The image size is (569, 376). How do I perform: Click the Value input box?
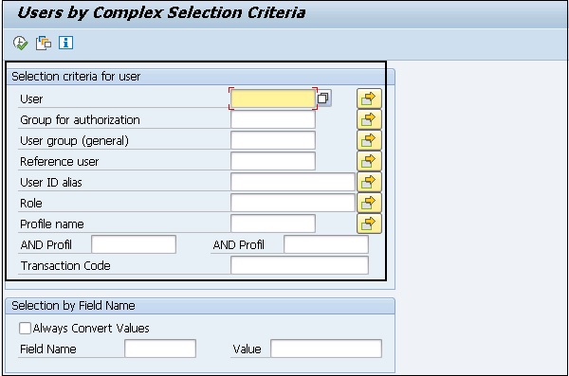coord(326,349)
